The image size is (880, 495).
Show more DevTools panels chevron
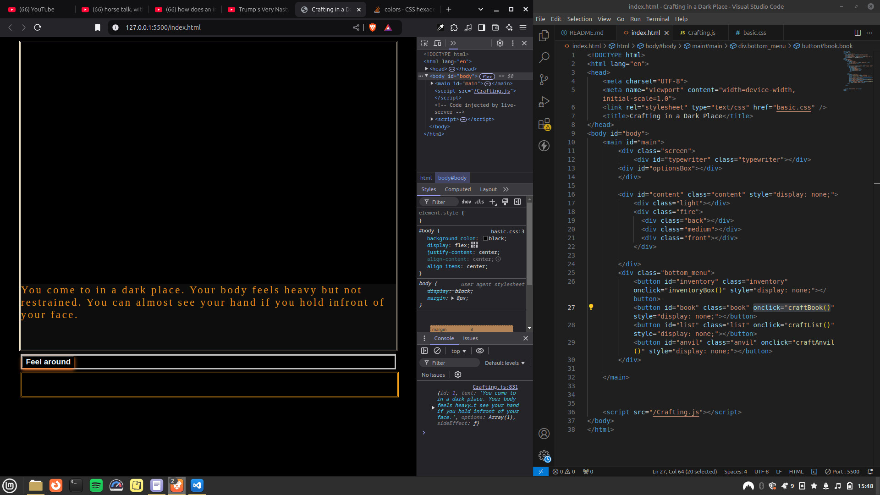453,43
